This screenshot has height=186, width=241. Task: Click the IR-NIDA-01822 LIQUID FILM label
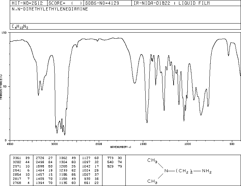[x=172, y=3]
